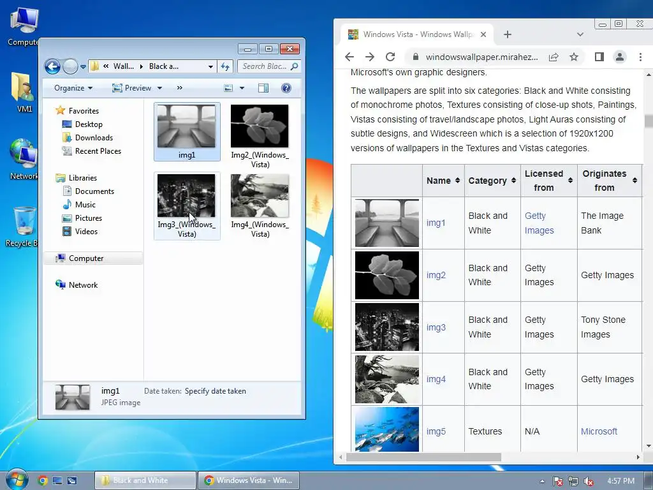Open the Preview dropdown arrow
Screen dimensions: 653x490
[x=159, y=88]
